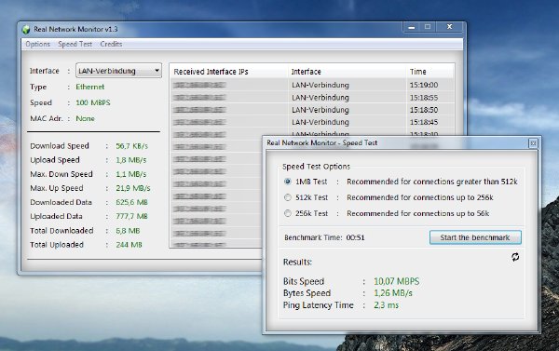Click the refresh results icon in Speed Test
The image size is (559, 351).
[515, 257]
